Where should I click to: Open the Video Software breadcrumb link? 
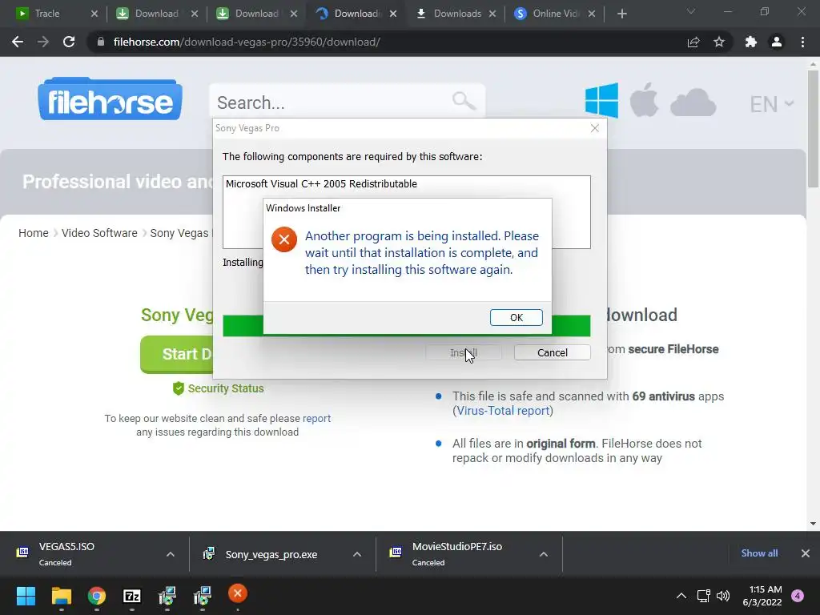[99, 233]
